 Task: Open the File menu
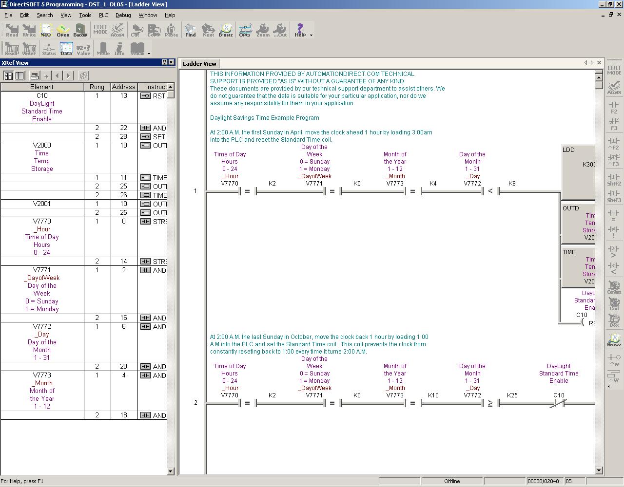8,15
